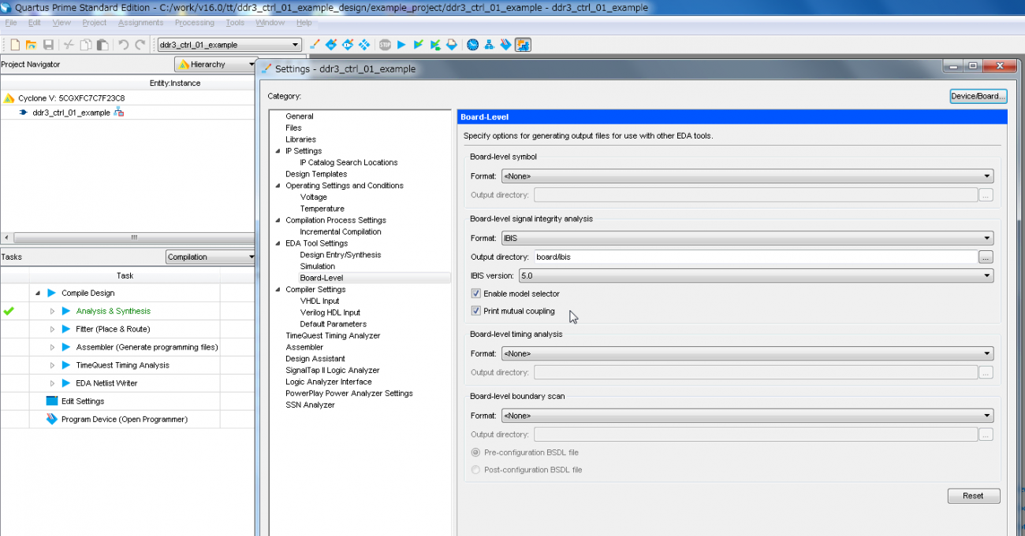This screenshot has width=1025, height=536.
Task: Select Simulation in the category list
Action: tap(317, 266)
